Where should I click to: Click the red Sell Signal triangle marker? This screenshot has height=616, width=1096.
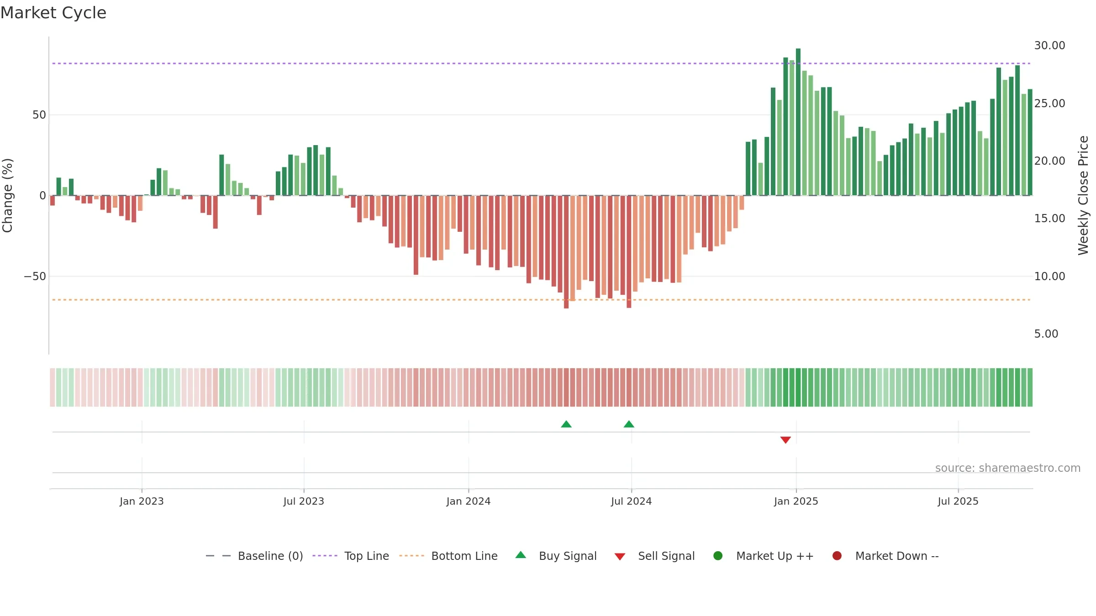785,440
